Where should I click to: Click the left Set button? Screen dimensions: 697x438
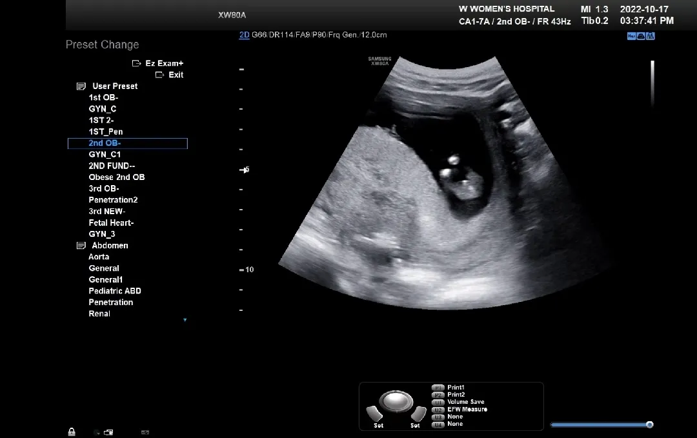pos(375,414)
